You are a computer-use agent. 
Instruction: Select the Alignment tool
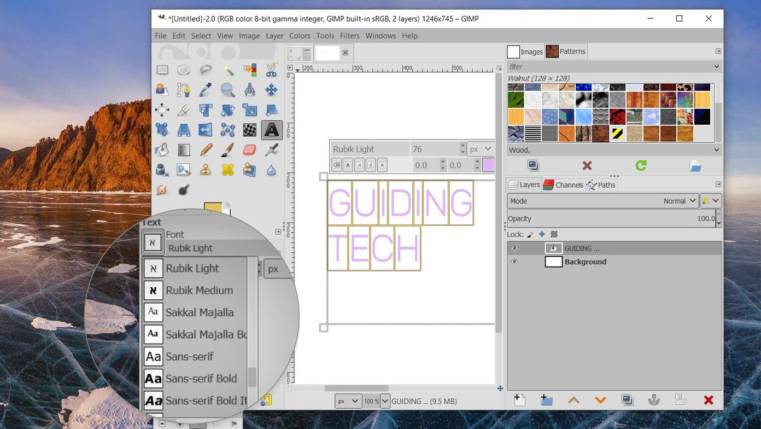pyautogui.click(x=162, y=110)
